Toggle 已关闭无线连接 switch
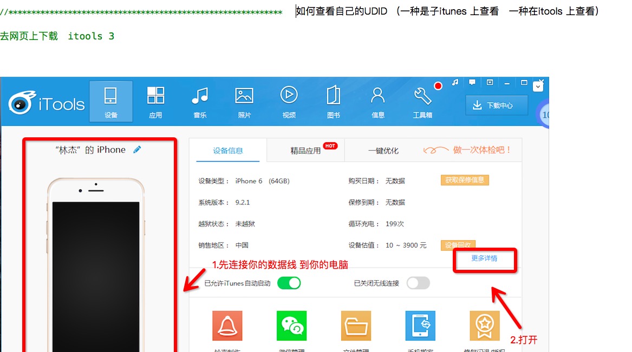This screenshot has width=632, height=352. [418, 283]
